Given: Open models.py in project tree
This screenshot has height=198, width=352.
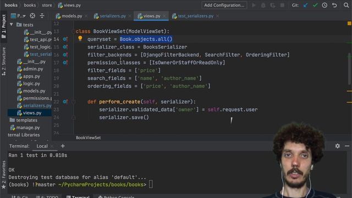Looking at the screenshot, I should coord(31,91).
